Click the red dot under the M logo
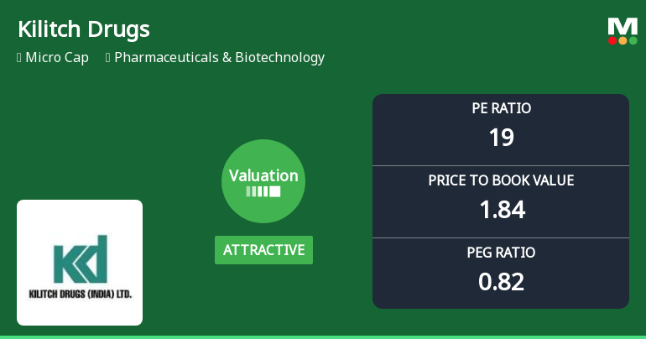This screenshot has height=339, width=646. tap(612, 40)
